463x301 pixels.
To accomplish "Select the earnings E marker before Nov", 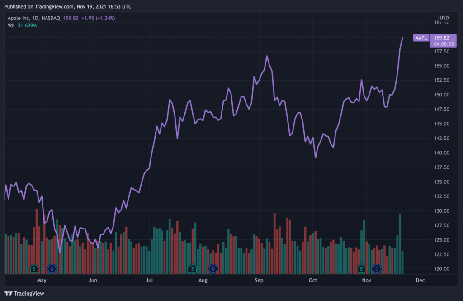I will click(361, 269).
